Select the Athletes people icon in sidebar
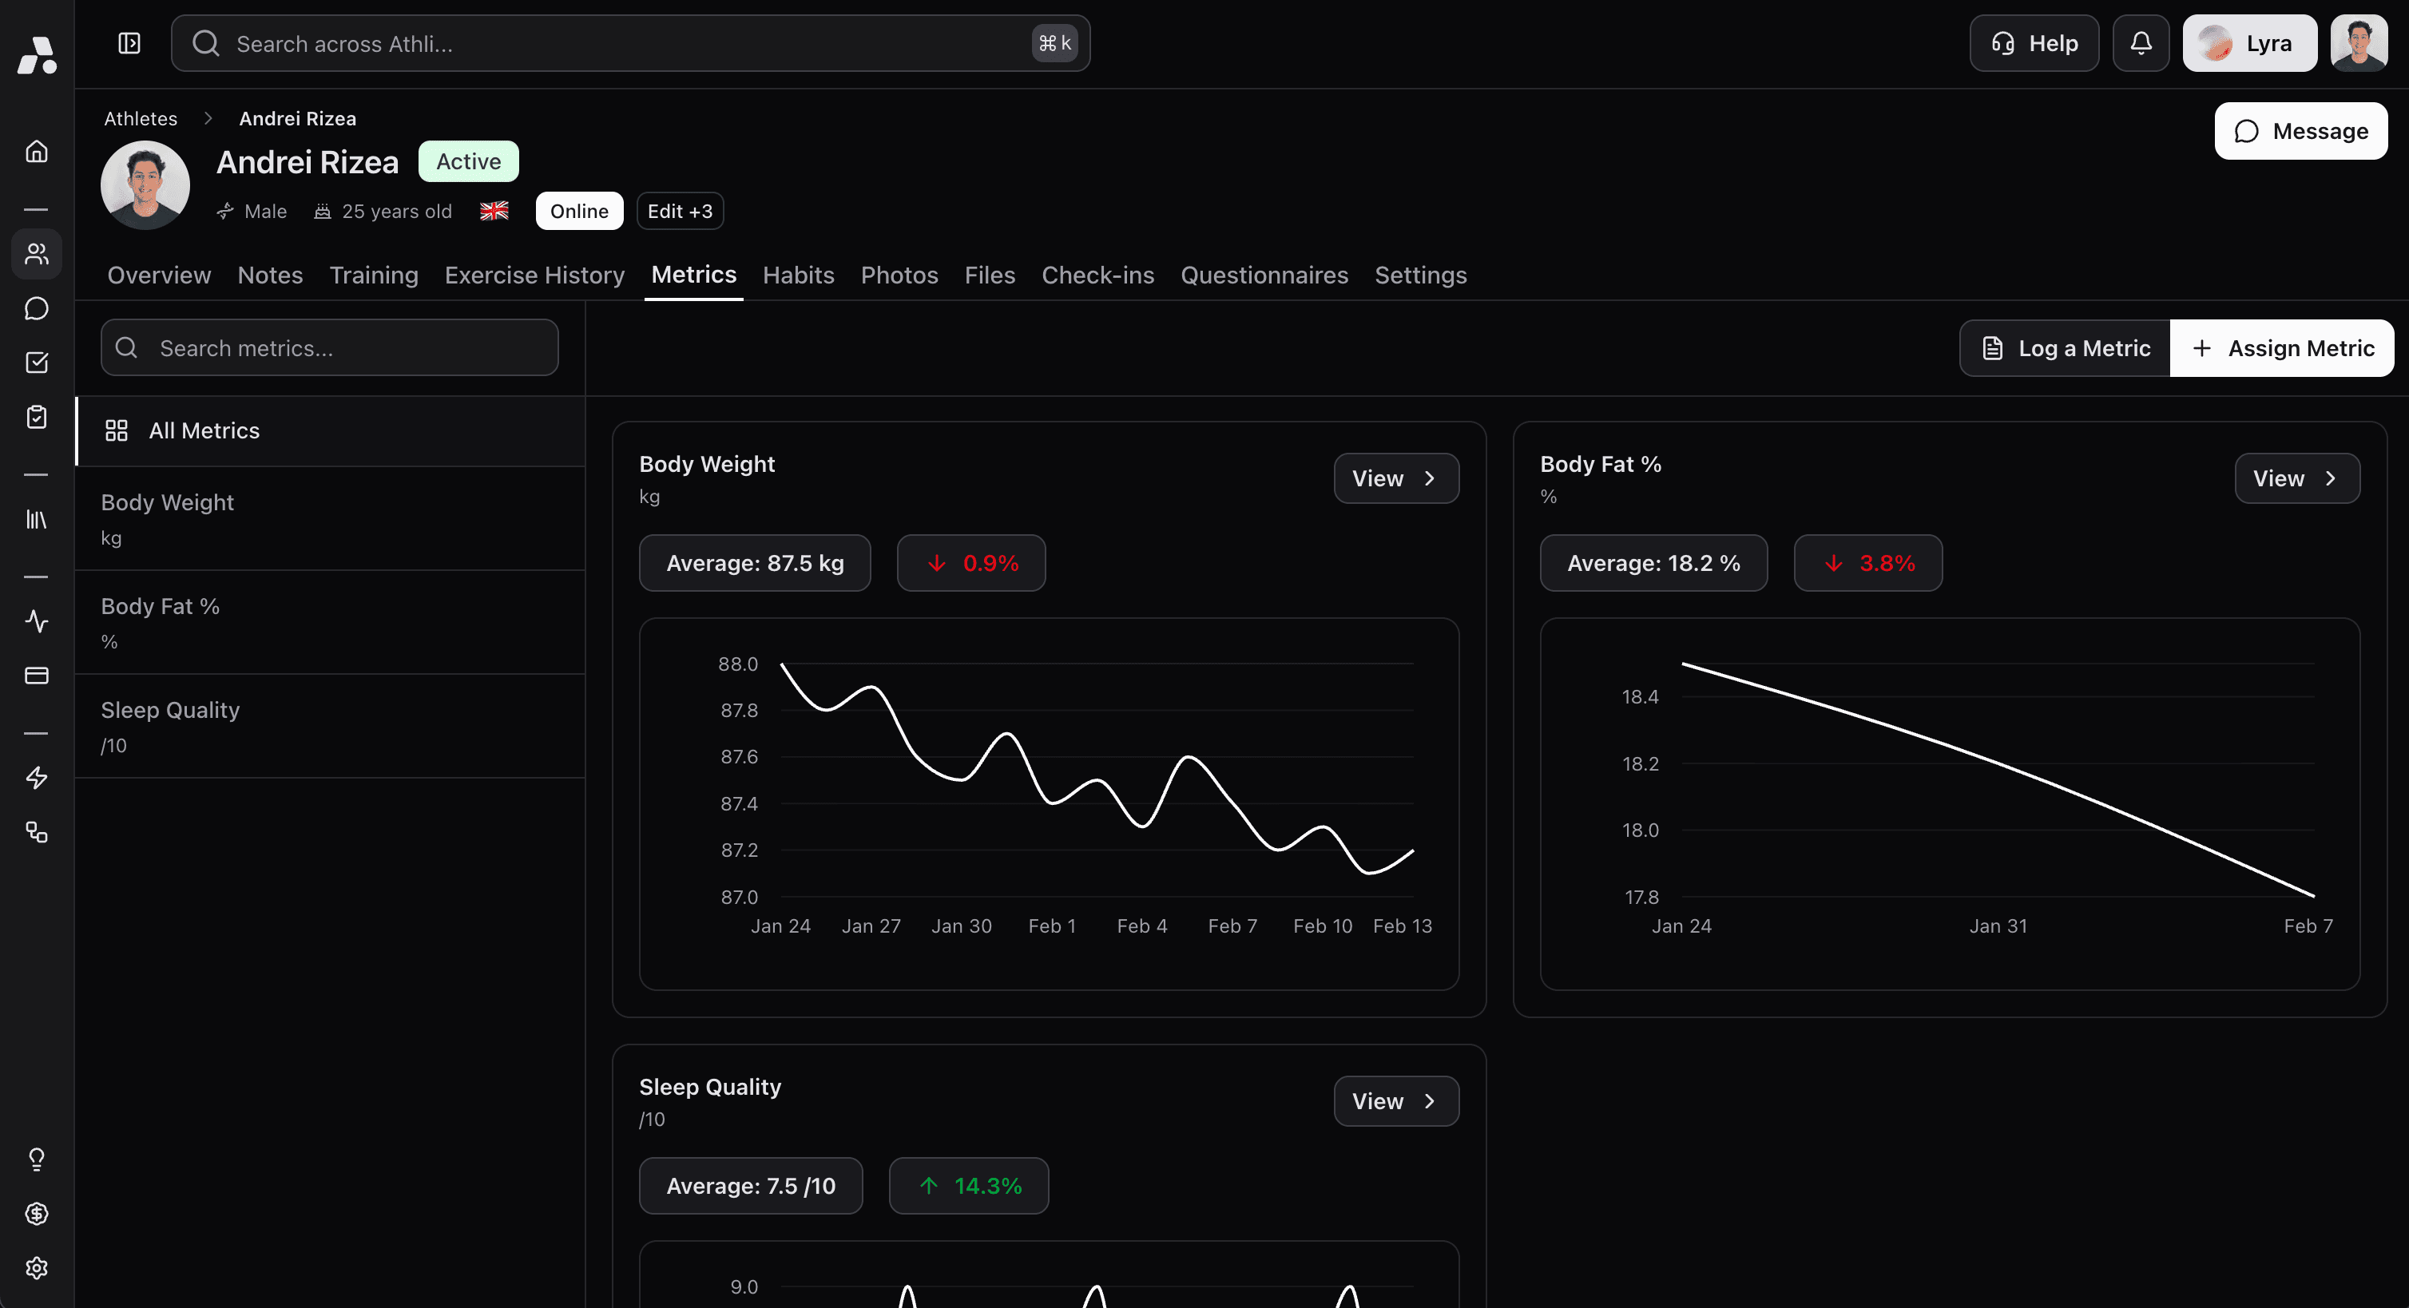 (37, 253)
